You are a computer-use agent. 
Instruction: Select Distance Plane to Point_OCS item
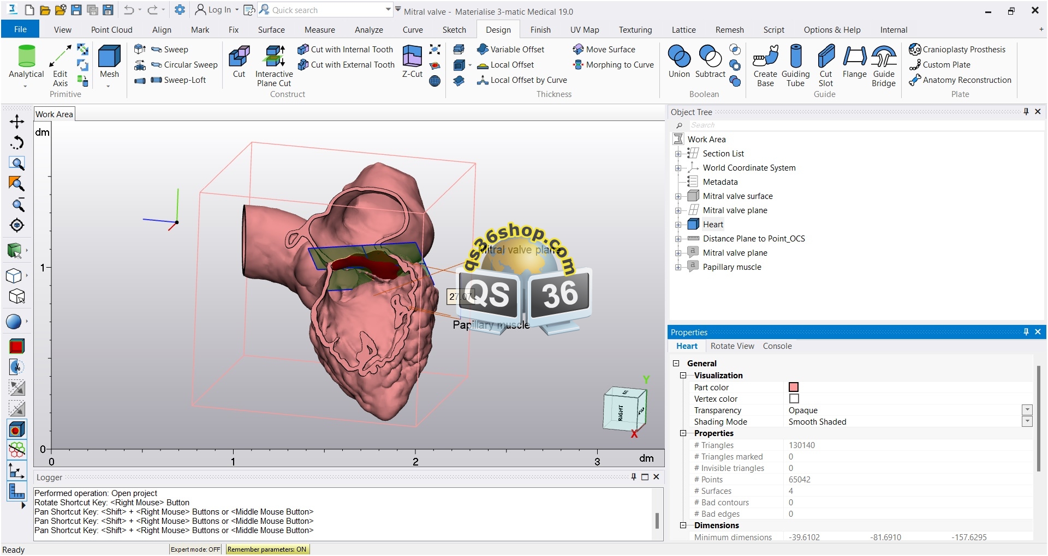pyautogui.click(x=753, y=239)
